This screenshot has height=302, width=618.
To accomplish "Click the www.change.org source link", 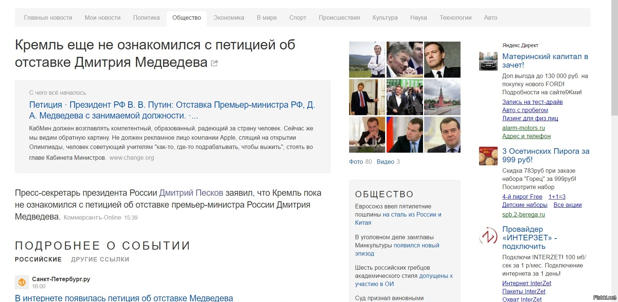I will [x=131, y=158].
